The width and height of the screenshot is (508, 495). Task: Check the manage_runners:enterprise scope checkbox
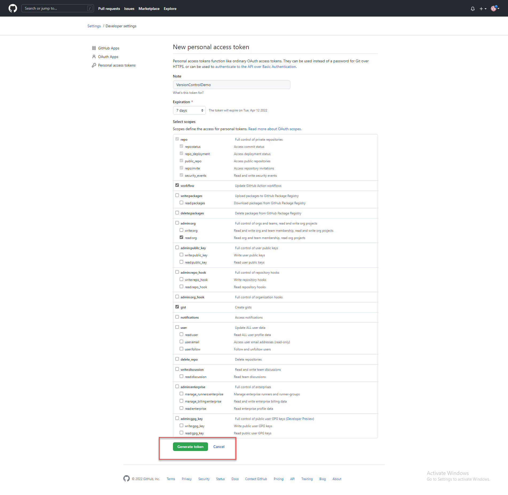[181, 394]
